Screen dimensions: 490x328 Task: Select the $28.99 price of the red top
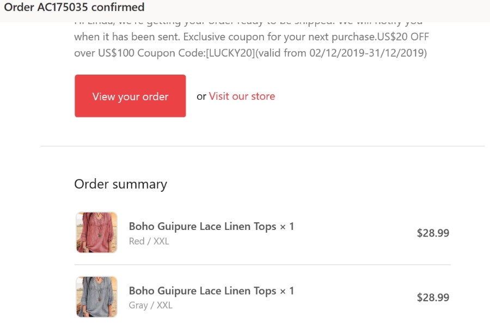[433, 233]
